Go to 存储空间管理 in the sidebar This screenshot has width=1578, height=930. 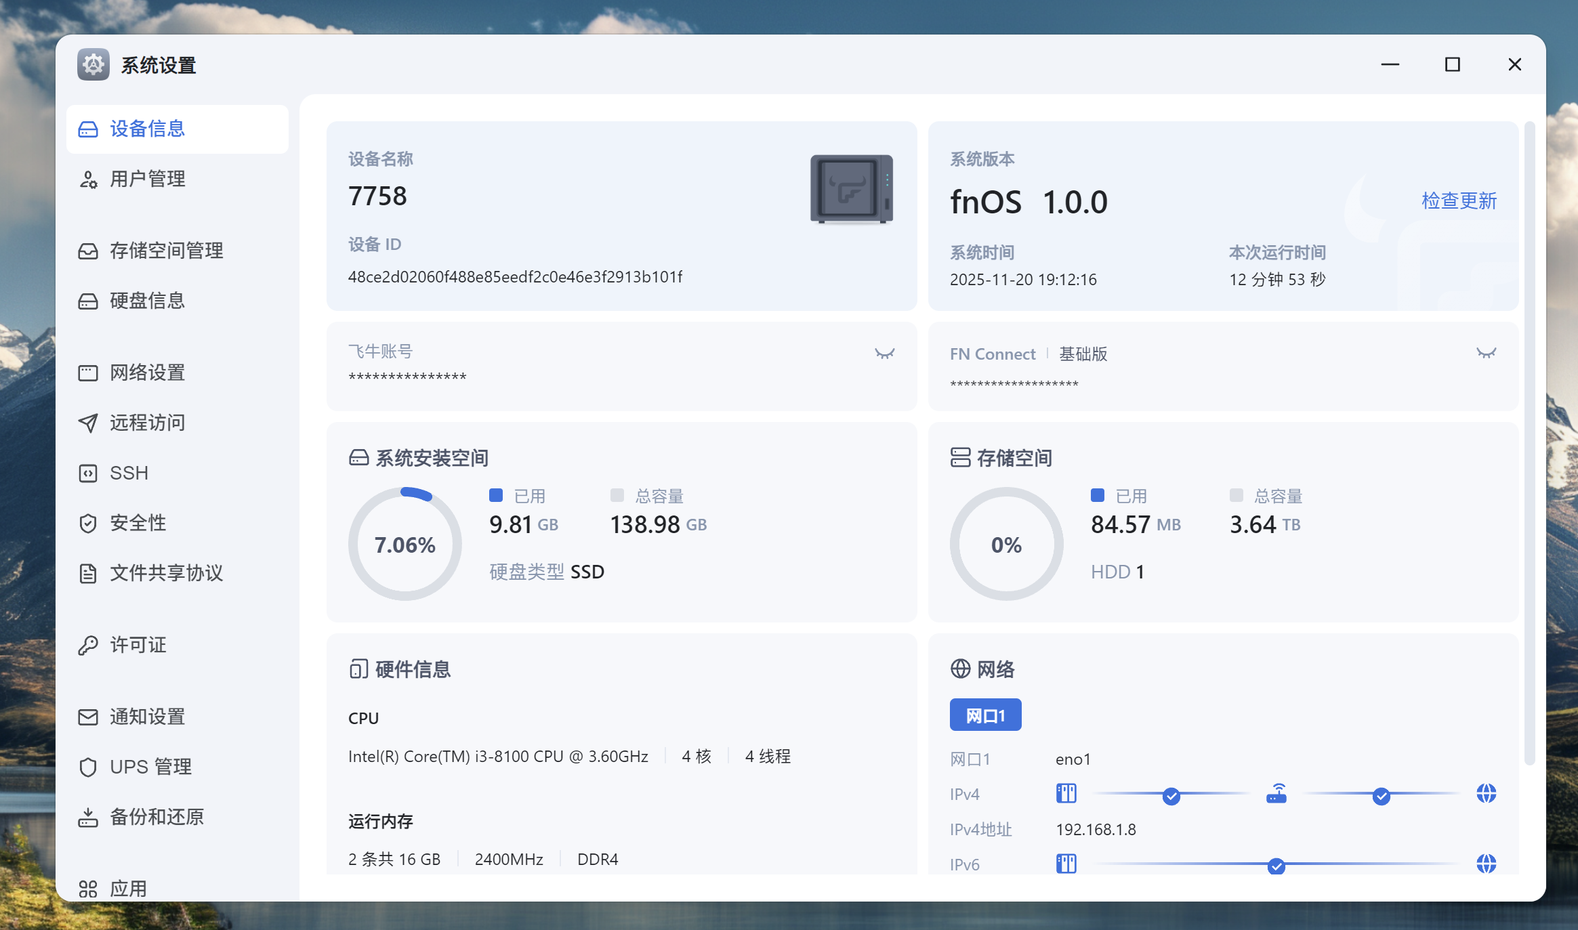167,251
